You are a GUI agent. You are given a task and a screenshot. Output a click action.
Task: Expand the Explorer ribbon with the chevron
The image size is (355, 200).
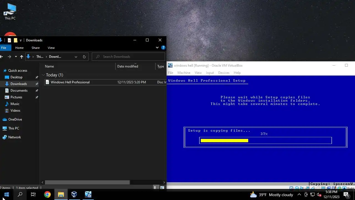(157, 47)
